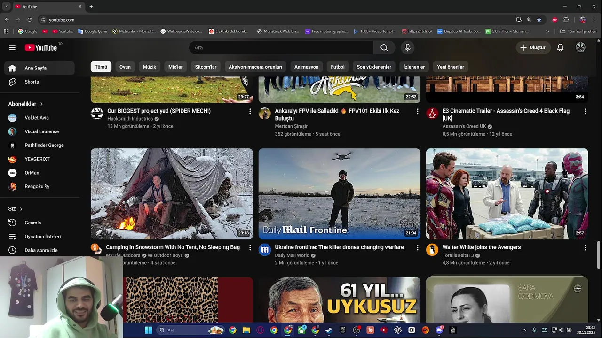Screen dimensions: 602x338
Task: Open Discord from the taskbar
Action: pos(439,330)
